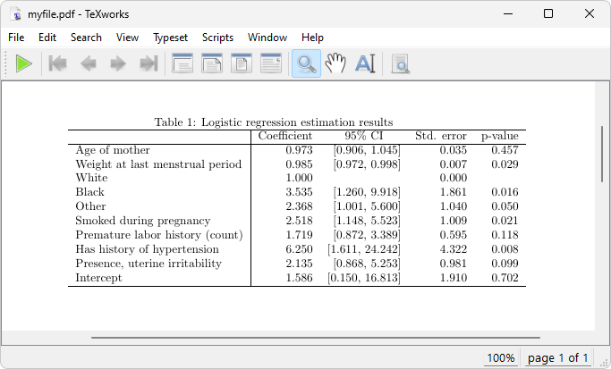The width and height of the screenshot is (611, 369).
Task: Click the standard error value 4.322
Action: pyautogui.click(x=454, y=249)
